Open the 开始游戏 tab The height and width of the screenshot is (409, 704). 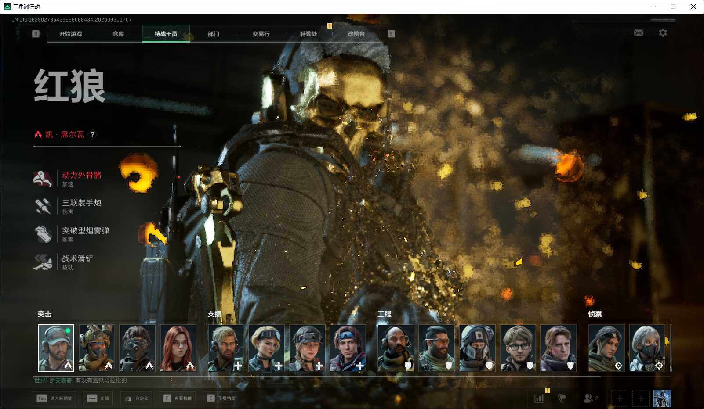(x=70, y=34)
